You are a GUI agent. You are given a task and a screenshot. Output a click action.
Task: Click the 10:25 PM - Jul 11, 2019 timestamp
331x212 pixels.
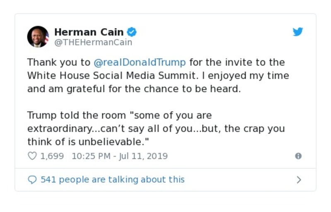pyautogui.click(x=119, y=156)
